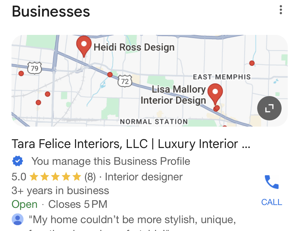The image size is (300, 231).
Task: Click the Open · Closes 5 PM hours
Action: [x=59, y=204]
